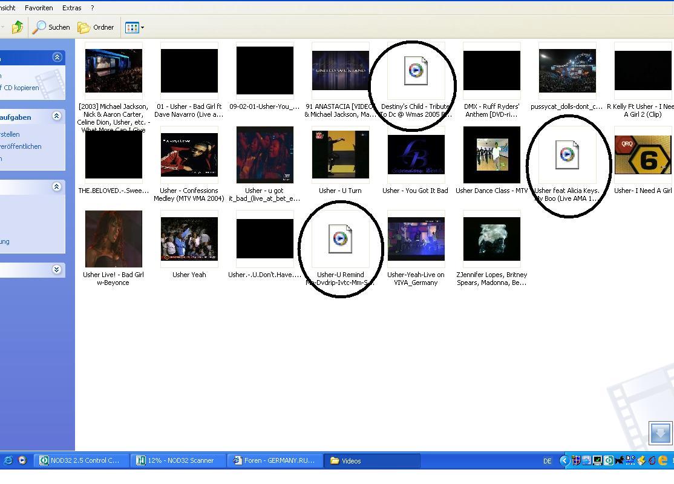
Task: Click the Suchen search button
Action: [51, 27]
